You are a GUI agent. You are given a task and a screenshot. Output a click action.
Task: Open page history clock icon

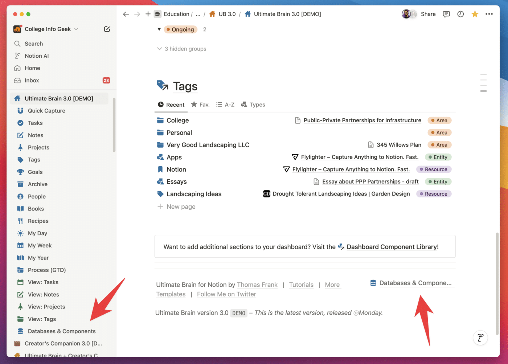460,14
